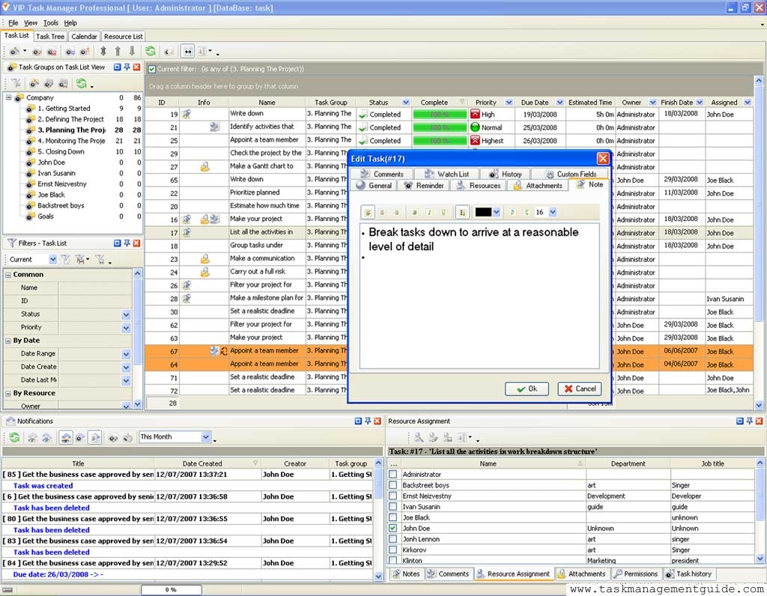Click the center align icon in Note toolbar
767x596 pixels.
382,212
